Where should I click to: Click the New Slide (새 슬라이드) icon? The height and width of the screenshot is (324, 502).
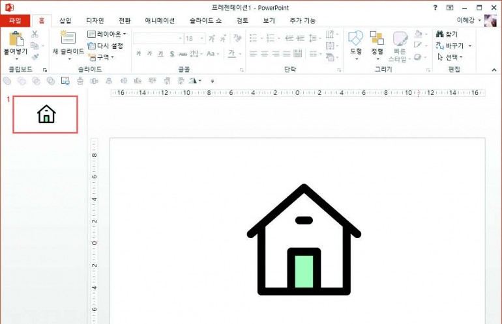coord(68,37)
